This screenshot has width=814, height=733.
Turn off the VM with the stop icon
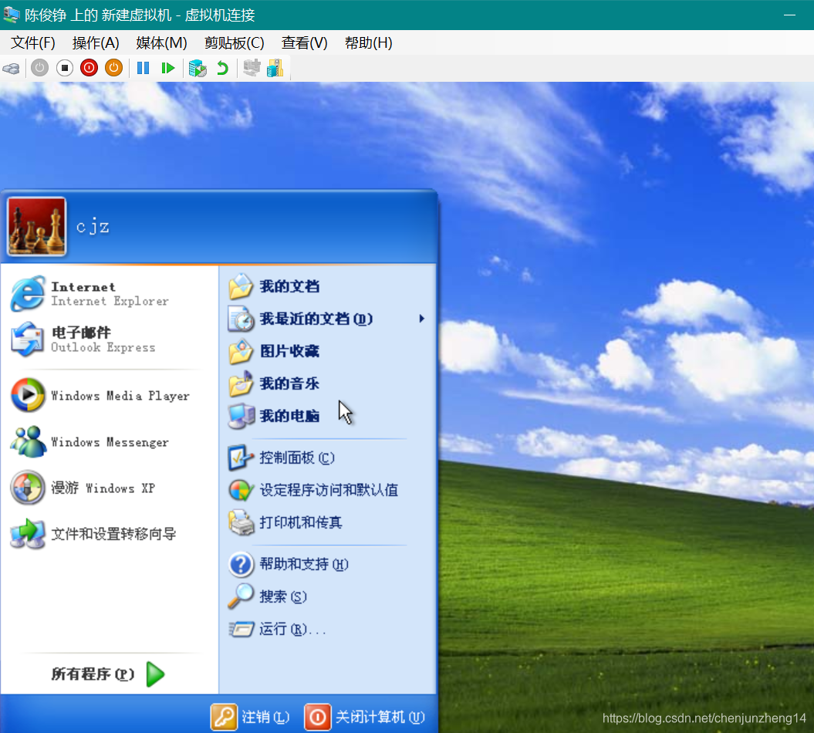coord(64,68)
